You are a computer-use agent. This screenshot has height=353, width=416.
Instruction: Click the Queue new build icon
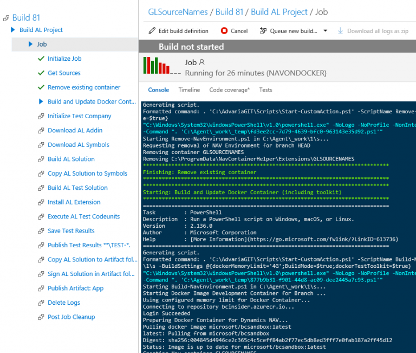tap(263, 31)
